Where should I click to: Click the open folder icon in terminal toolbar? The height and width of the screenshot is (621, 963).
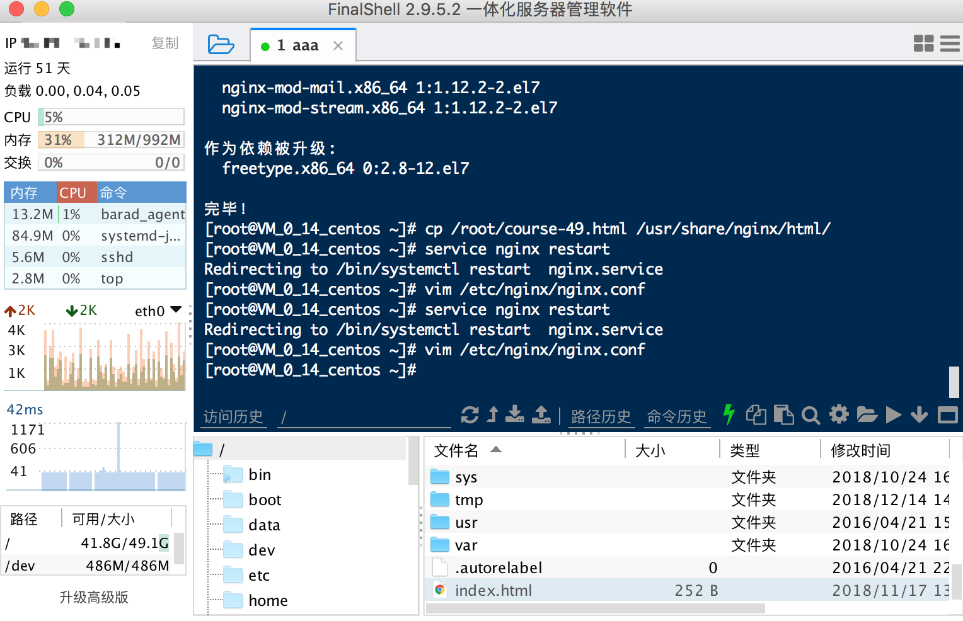tap(867, 414)
